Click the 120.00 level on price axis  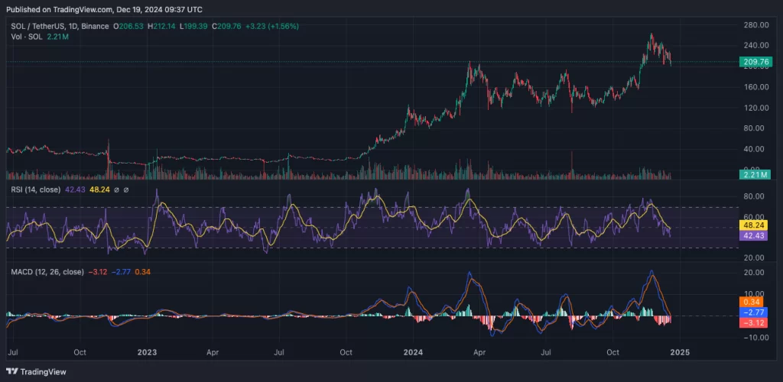point(755,108)
